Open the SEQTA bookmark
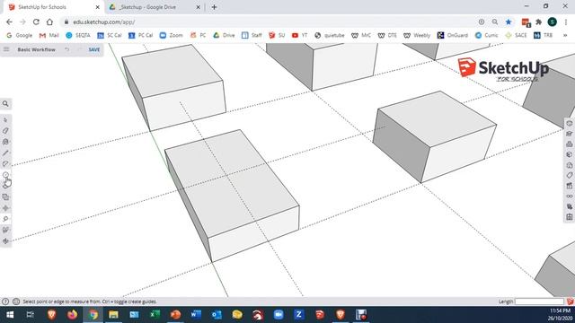This screenshot has width=575, height=323. point(78,35)
